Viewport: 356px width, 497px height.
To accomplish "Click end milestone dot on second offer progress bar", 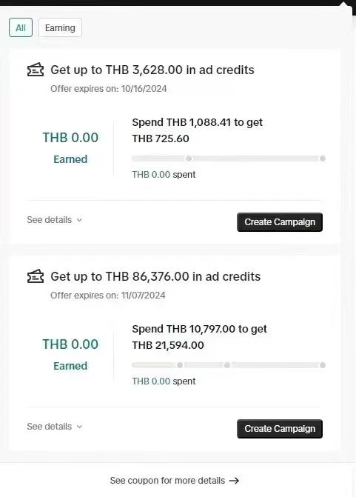I will click(323, 365).
